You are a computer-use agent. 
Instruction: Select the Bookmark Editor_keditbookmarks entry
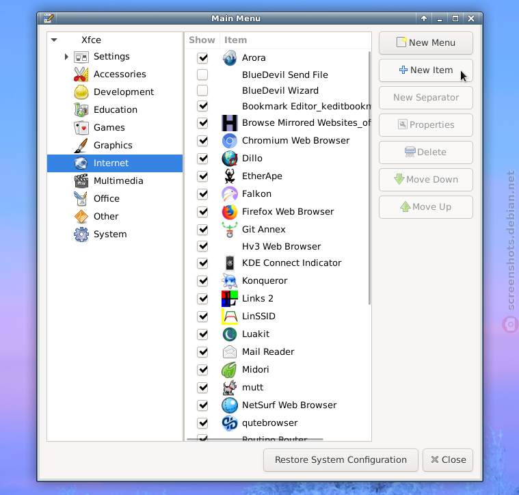tap(306, 106)
